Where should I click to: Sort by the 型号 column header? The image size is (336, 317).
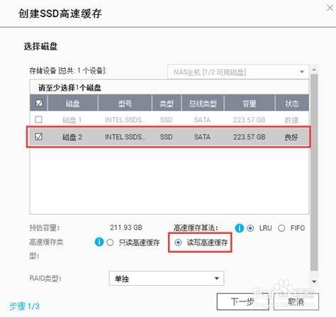pos(125,104)
